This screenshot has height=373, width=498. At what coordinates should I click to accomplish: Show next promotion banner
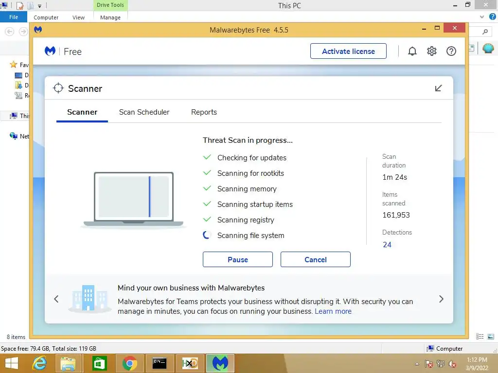tap(441, 299)
